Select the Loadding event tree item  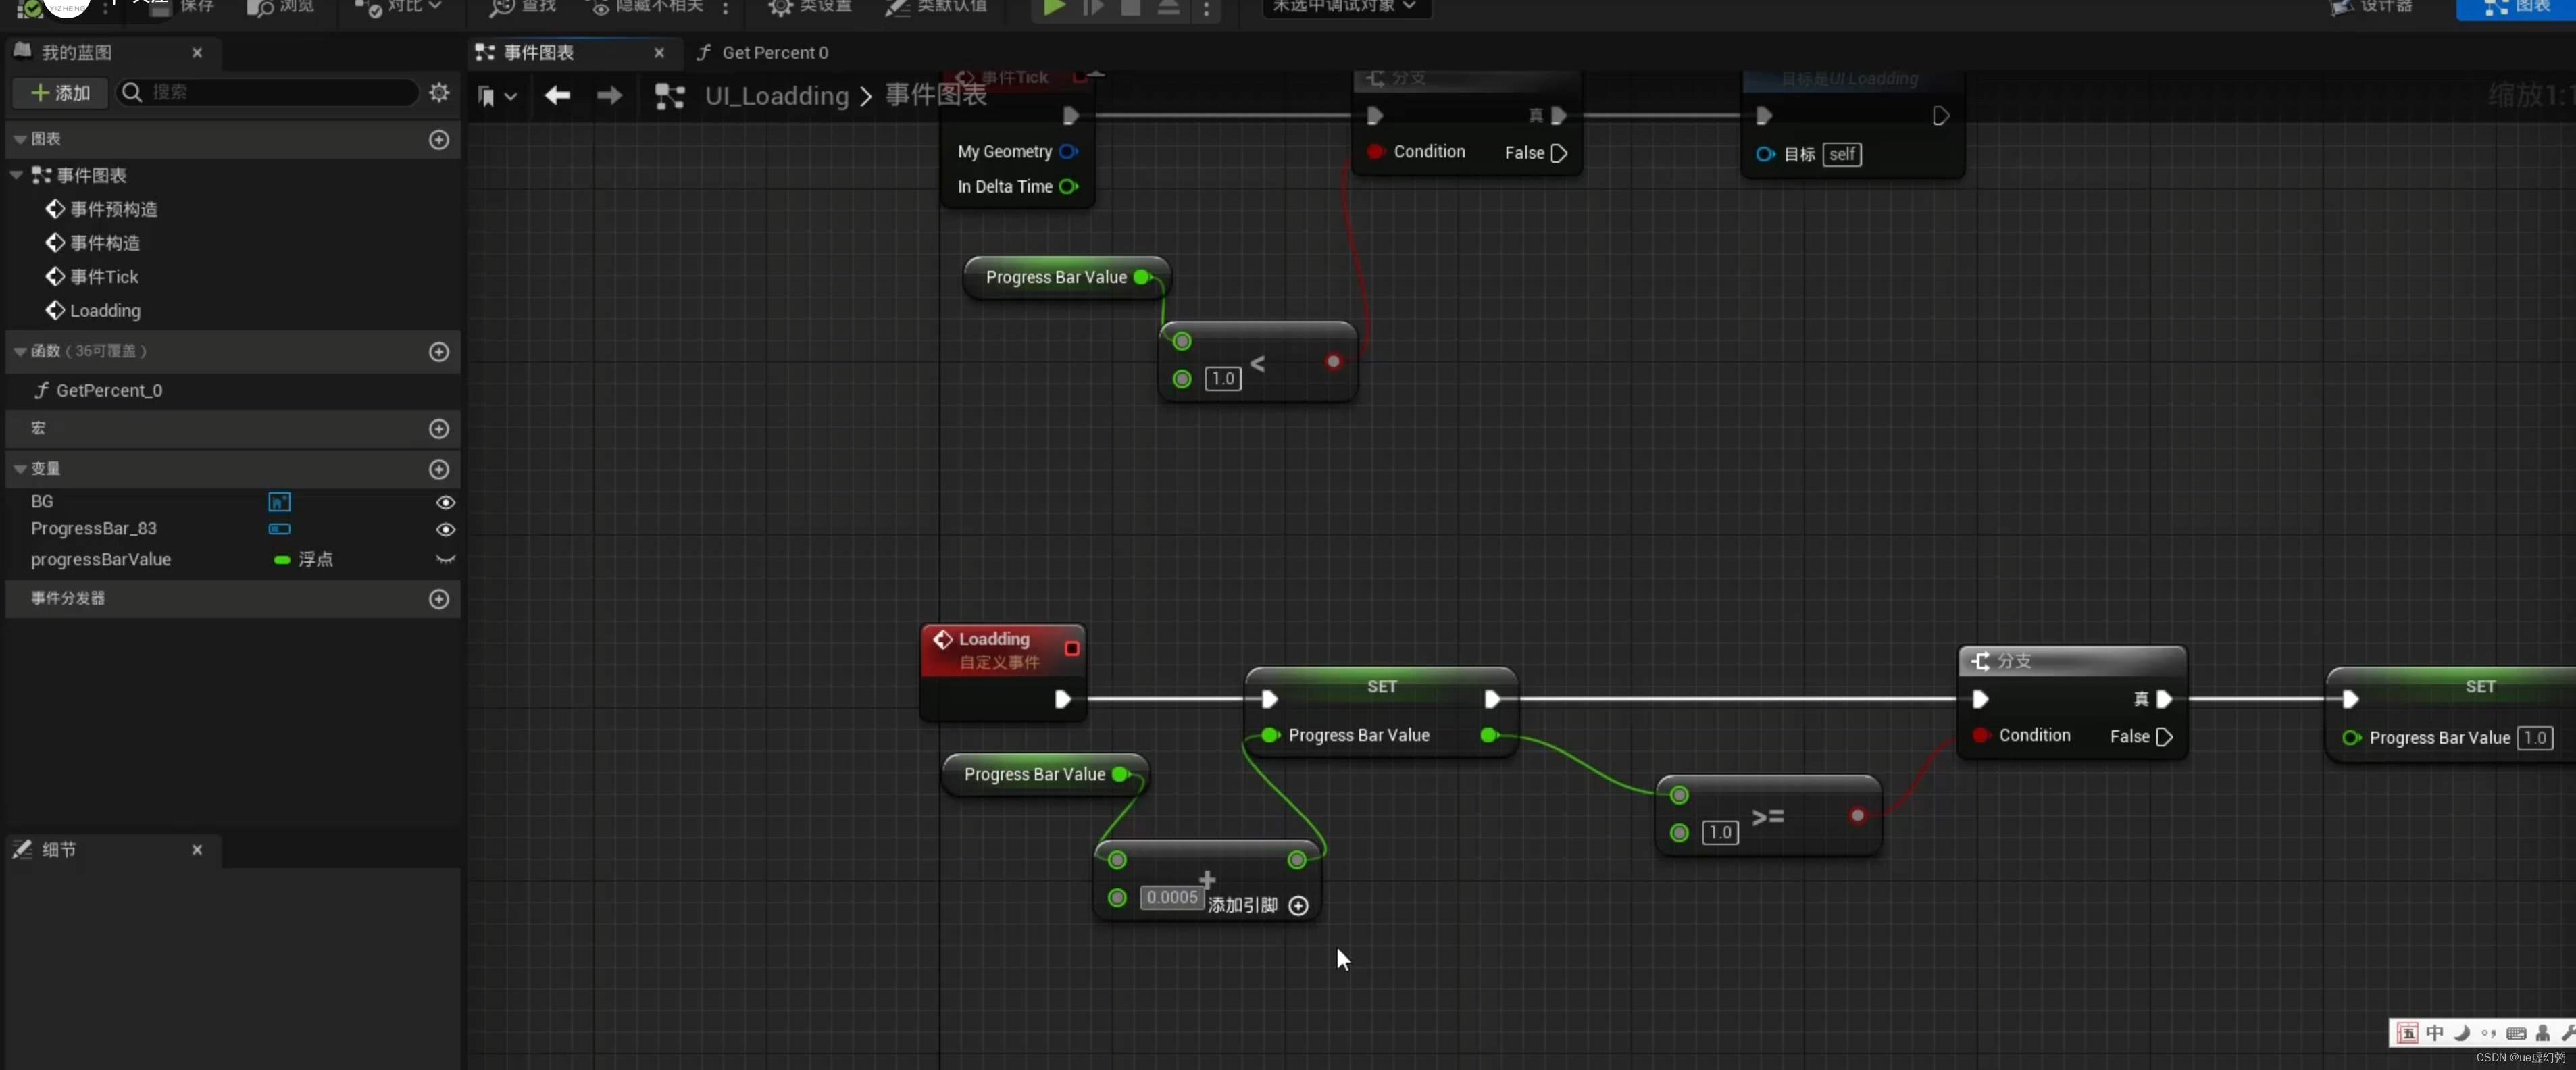pyautogui.click(x=104, y=311)
